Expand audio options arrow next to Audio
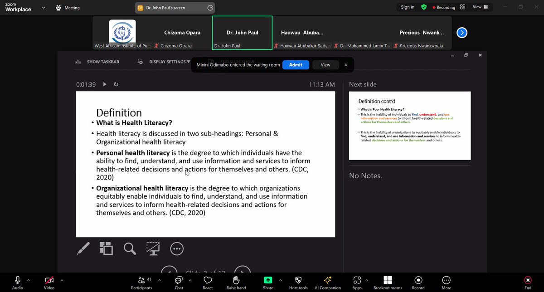The height and width of the screenshot is (292, 544). click(29, 280)
